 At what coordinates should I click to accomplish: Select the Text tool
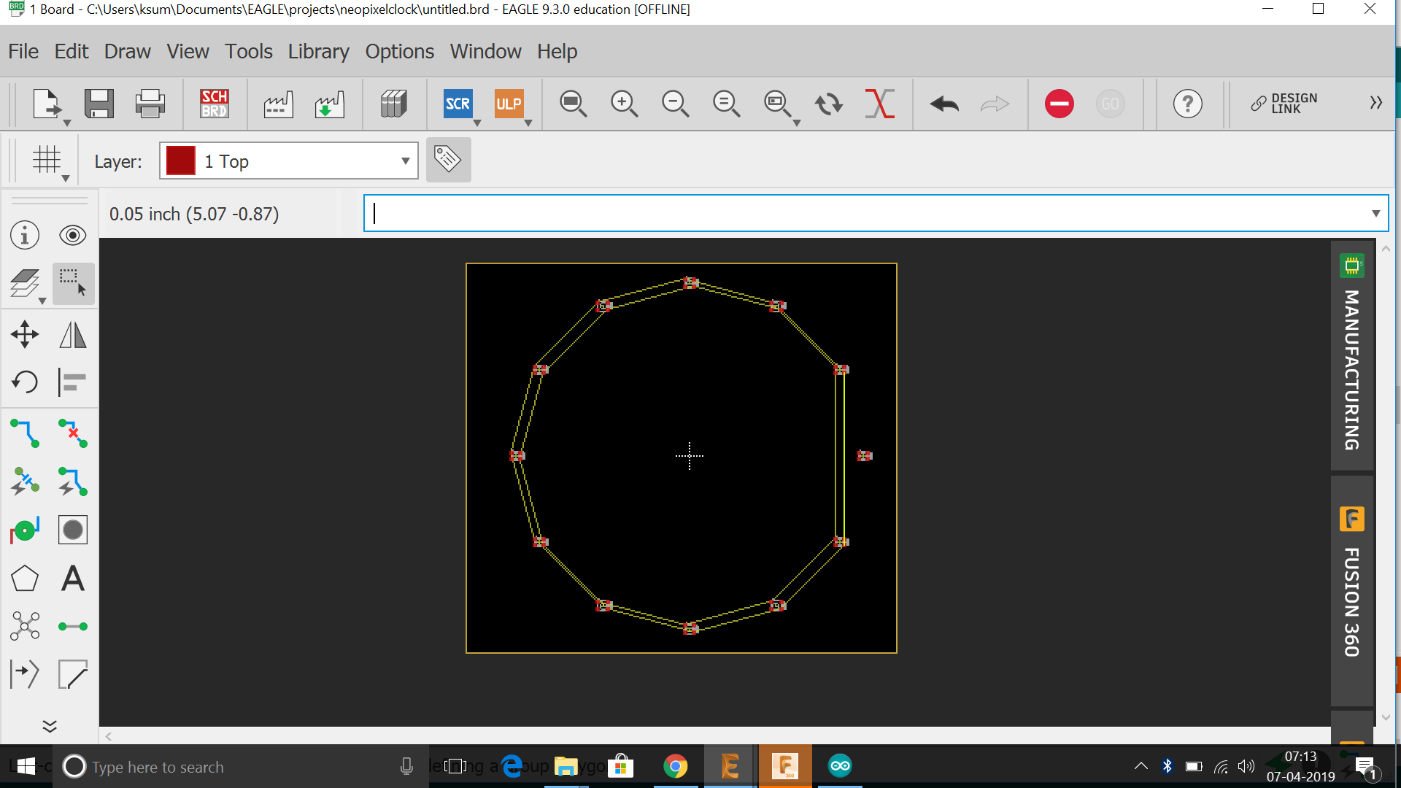[72, 579]
